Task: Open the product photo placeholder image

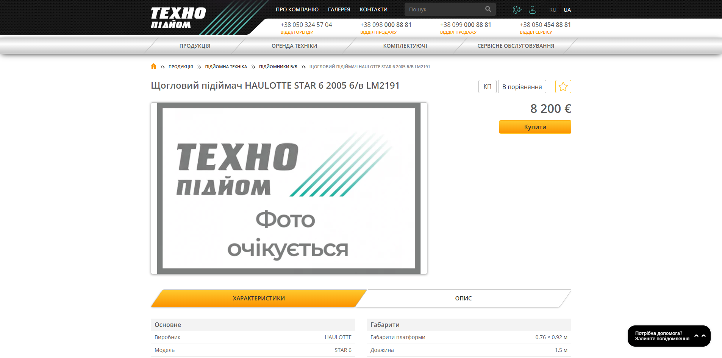Action: (289, 188)
